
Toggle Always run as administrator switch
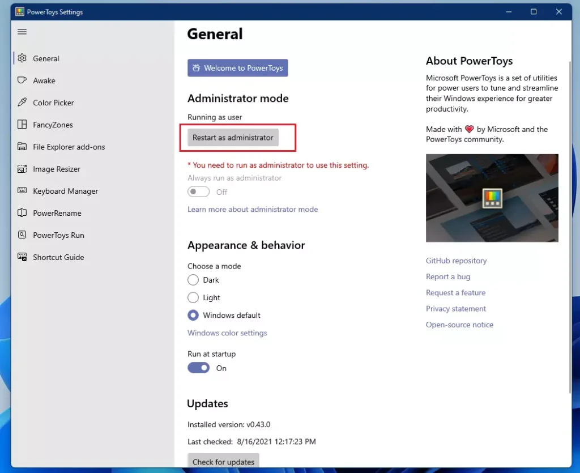198,191
